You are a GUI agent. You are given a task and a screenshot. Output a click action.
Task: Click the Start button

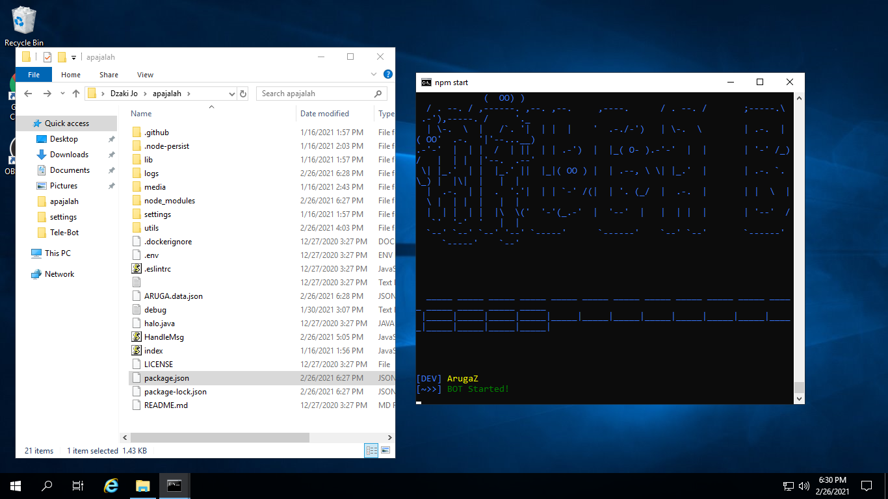click(x=15, y=485)
